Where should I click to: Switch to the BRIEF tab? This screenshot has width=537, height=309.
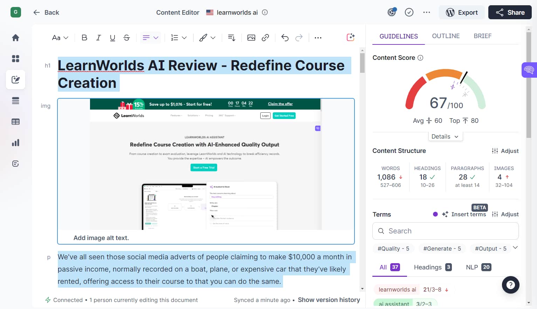tap(482, 36)
